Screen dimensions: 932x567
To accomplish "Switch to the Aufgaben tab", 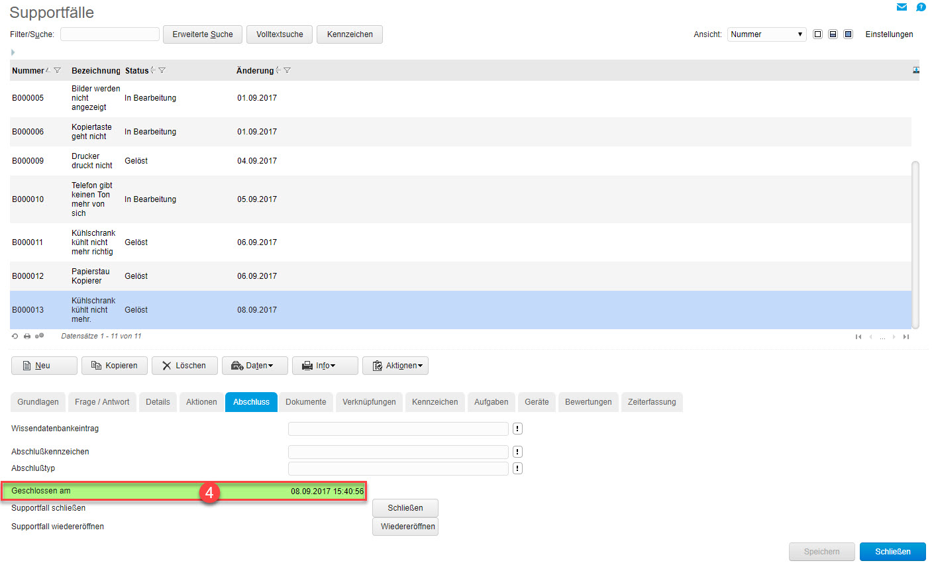I will click(x=491, y=402).
